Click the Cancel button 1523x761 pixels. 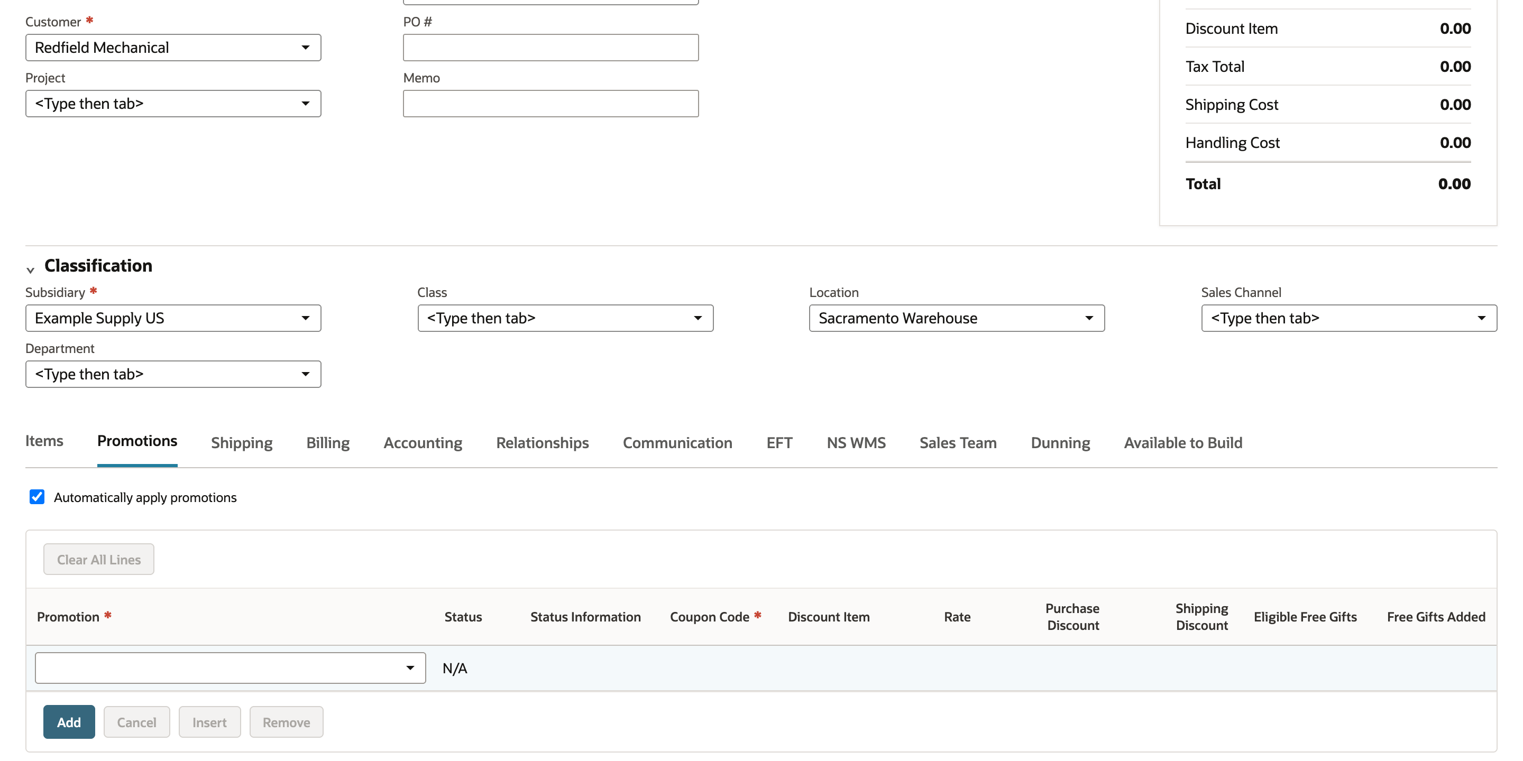[x=136, y=722]
